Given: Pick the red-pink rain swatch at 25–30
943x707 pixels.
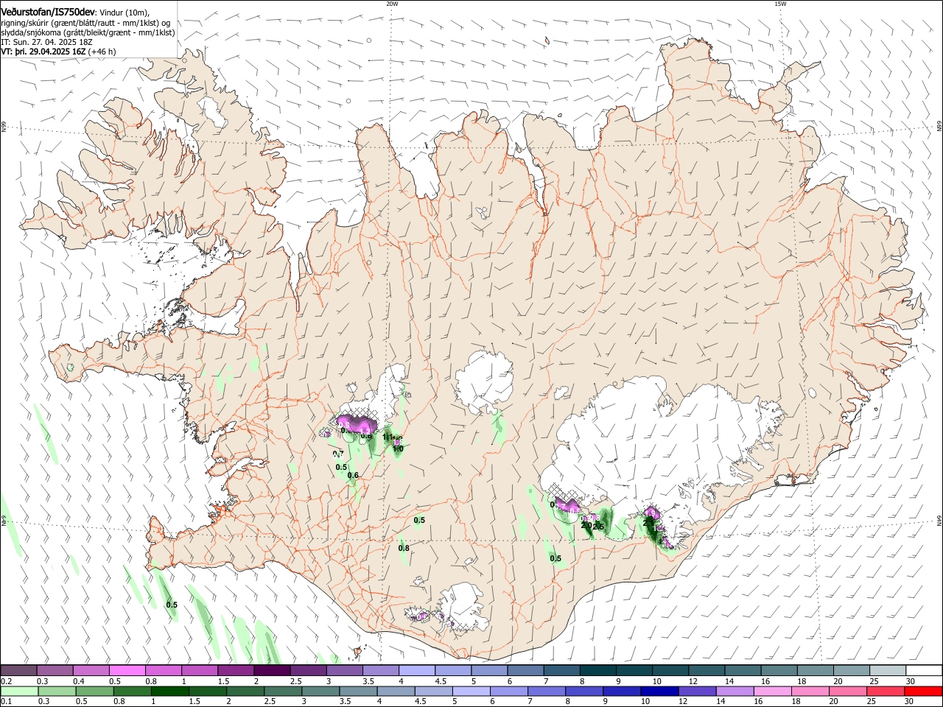Looking at the screenshot, I should pyautogui.click(x=884, y=692).
